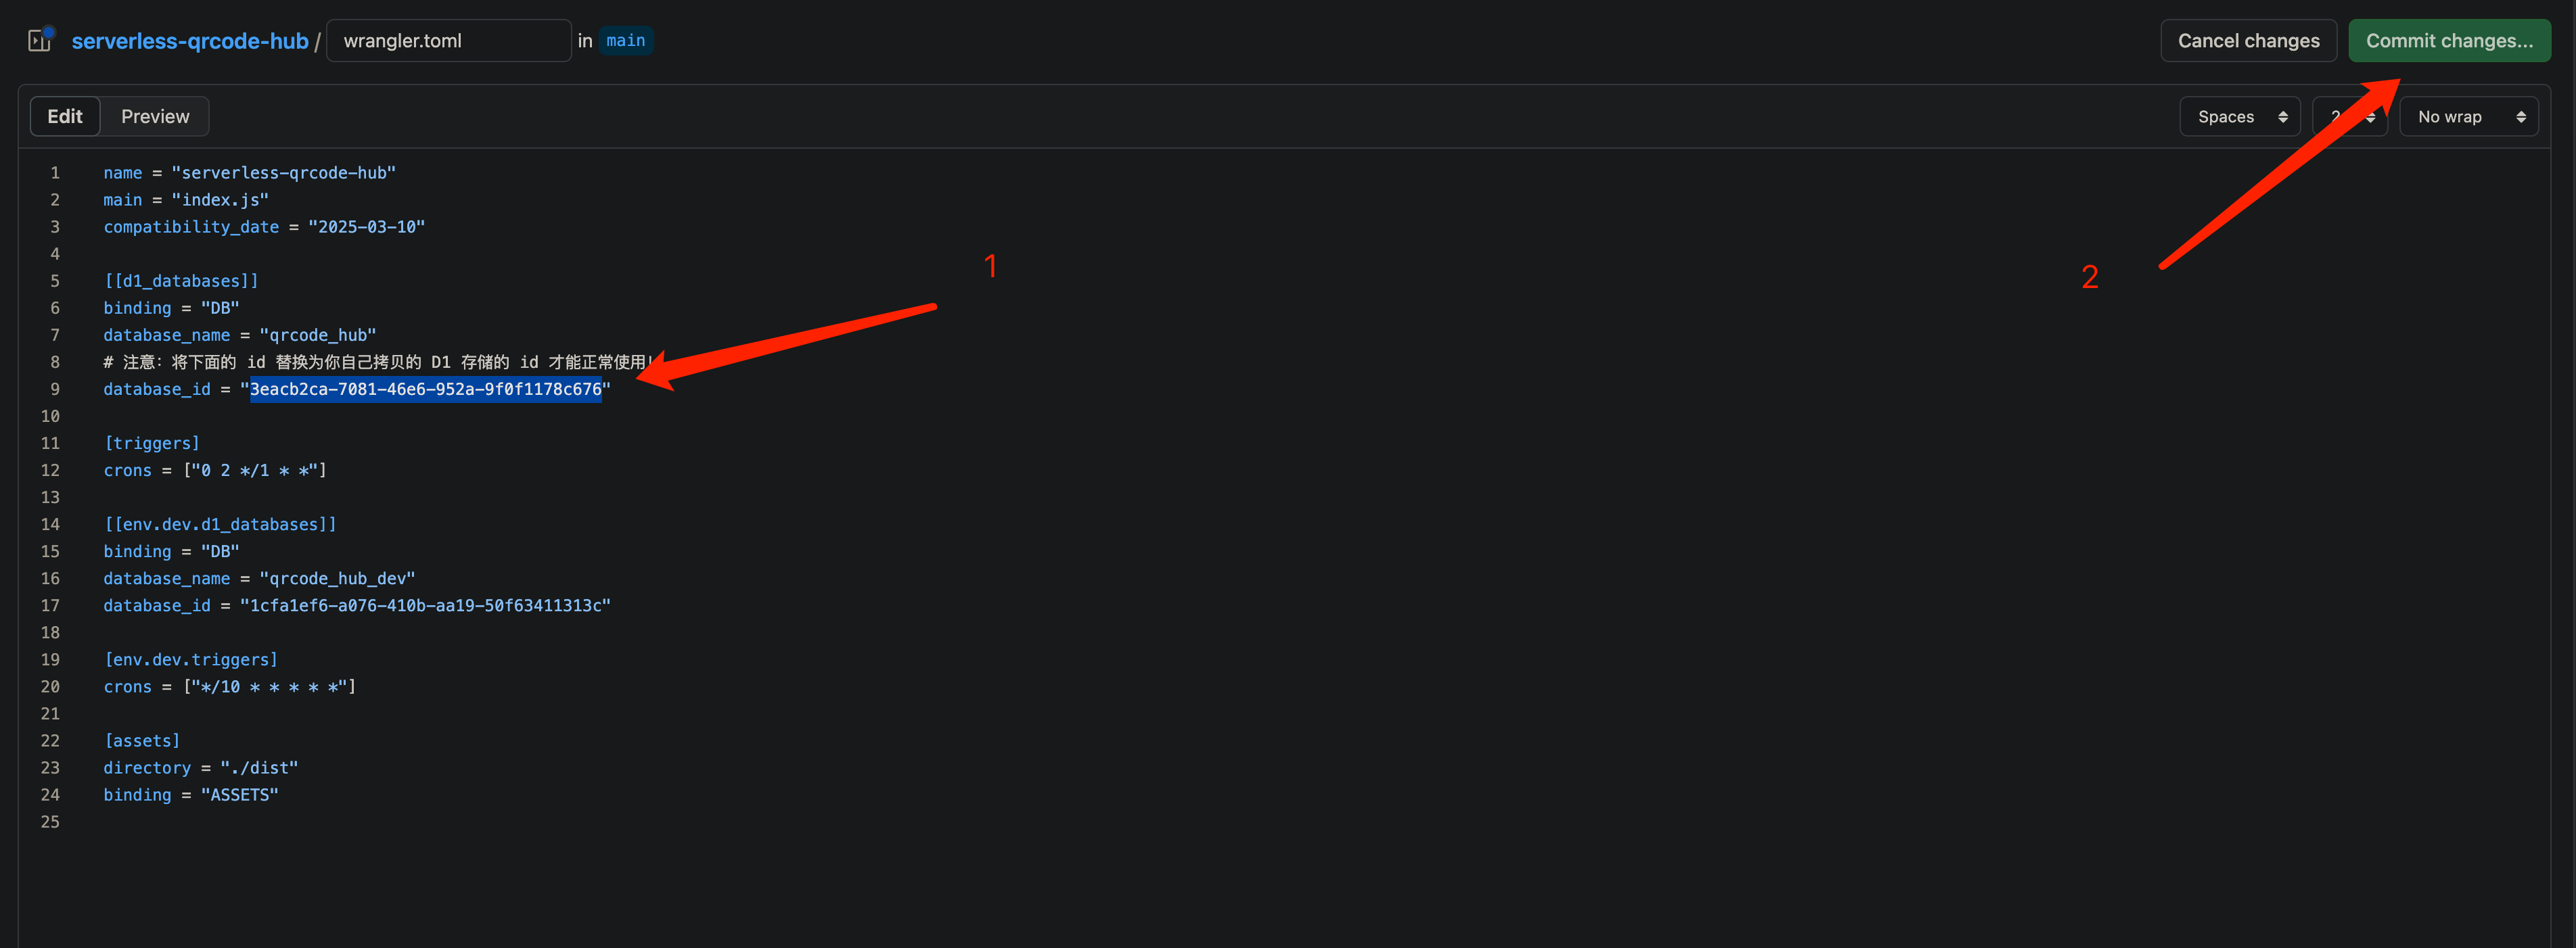
Task: Open the serverless-qrcode-hub repository link
Action: tap(190, 41)
